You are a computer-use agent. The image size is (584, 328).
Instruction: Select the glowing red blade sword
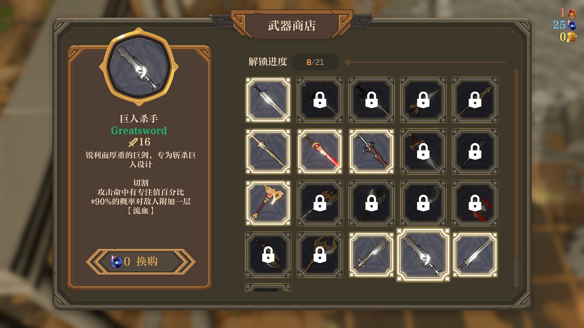pyautogui.click(x=320, y=151)
